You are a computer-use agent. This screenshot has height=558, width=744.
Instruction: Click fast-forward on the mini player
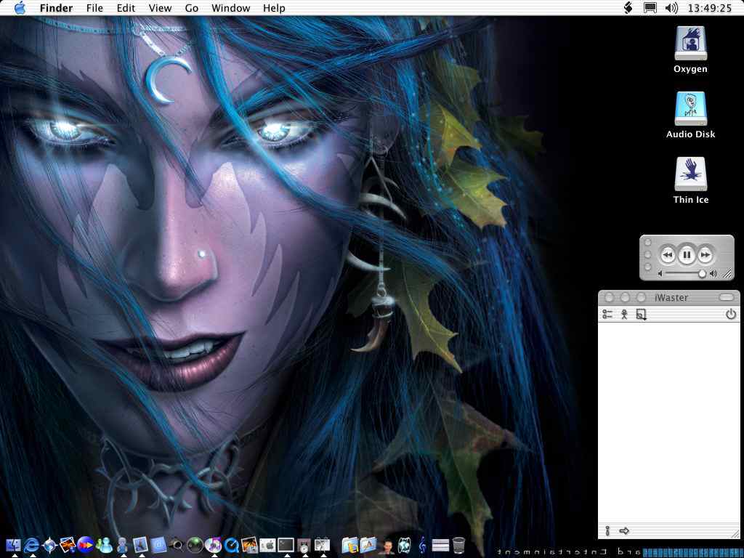click(705, 255)
